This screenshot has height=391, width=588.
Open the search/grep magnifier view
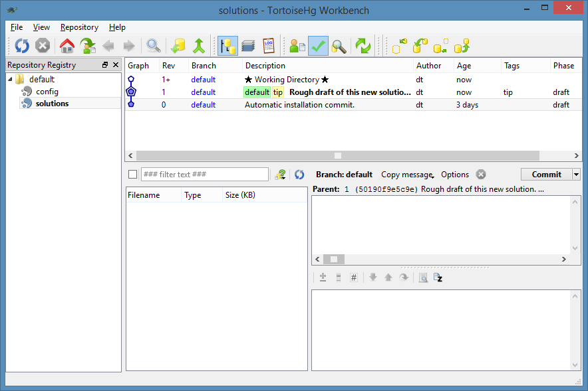pyautogui.click(x=339, y=46)
